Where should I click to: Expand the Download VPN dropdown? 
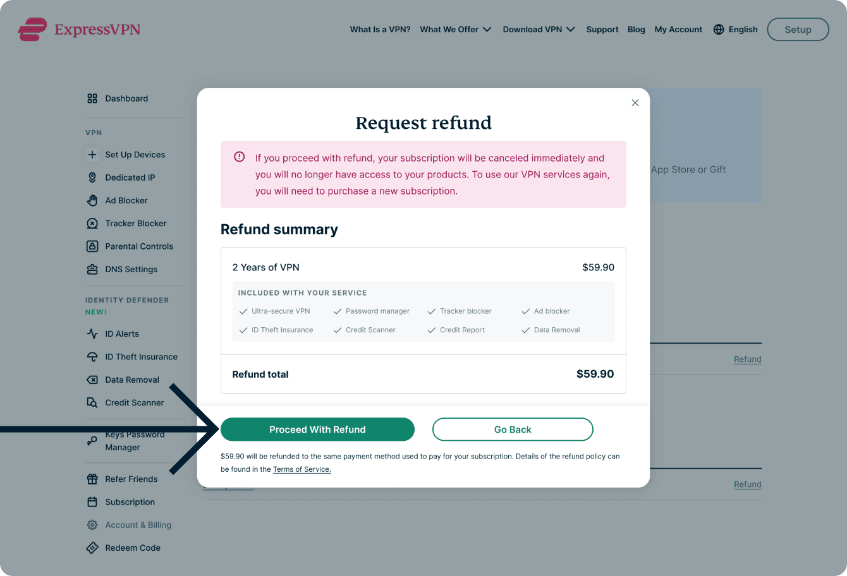point(539,30)
